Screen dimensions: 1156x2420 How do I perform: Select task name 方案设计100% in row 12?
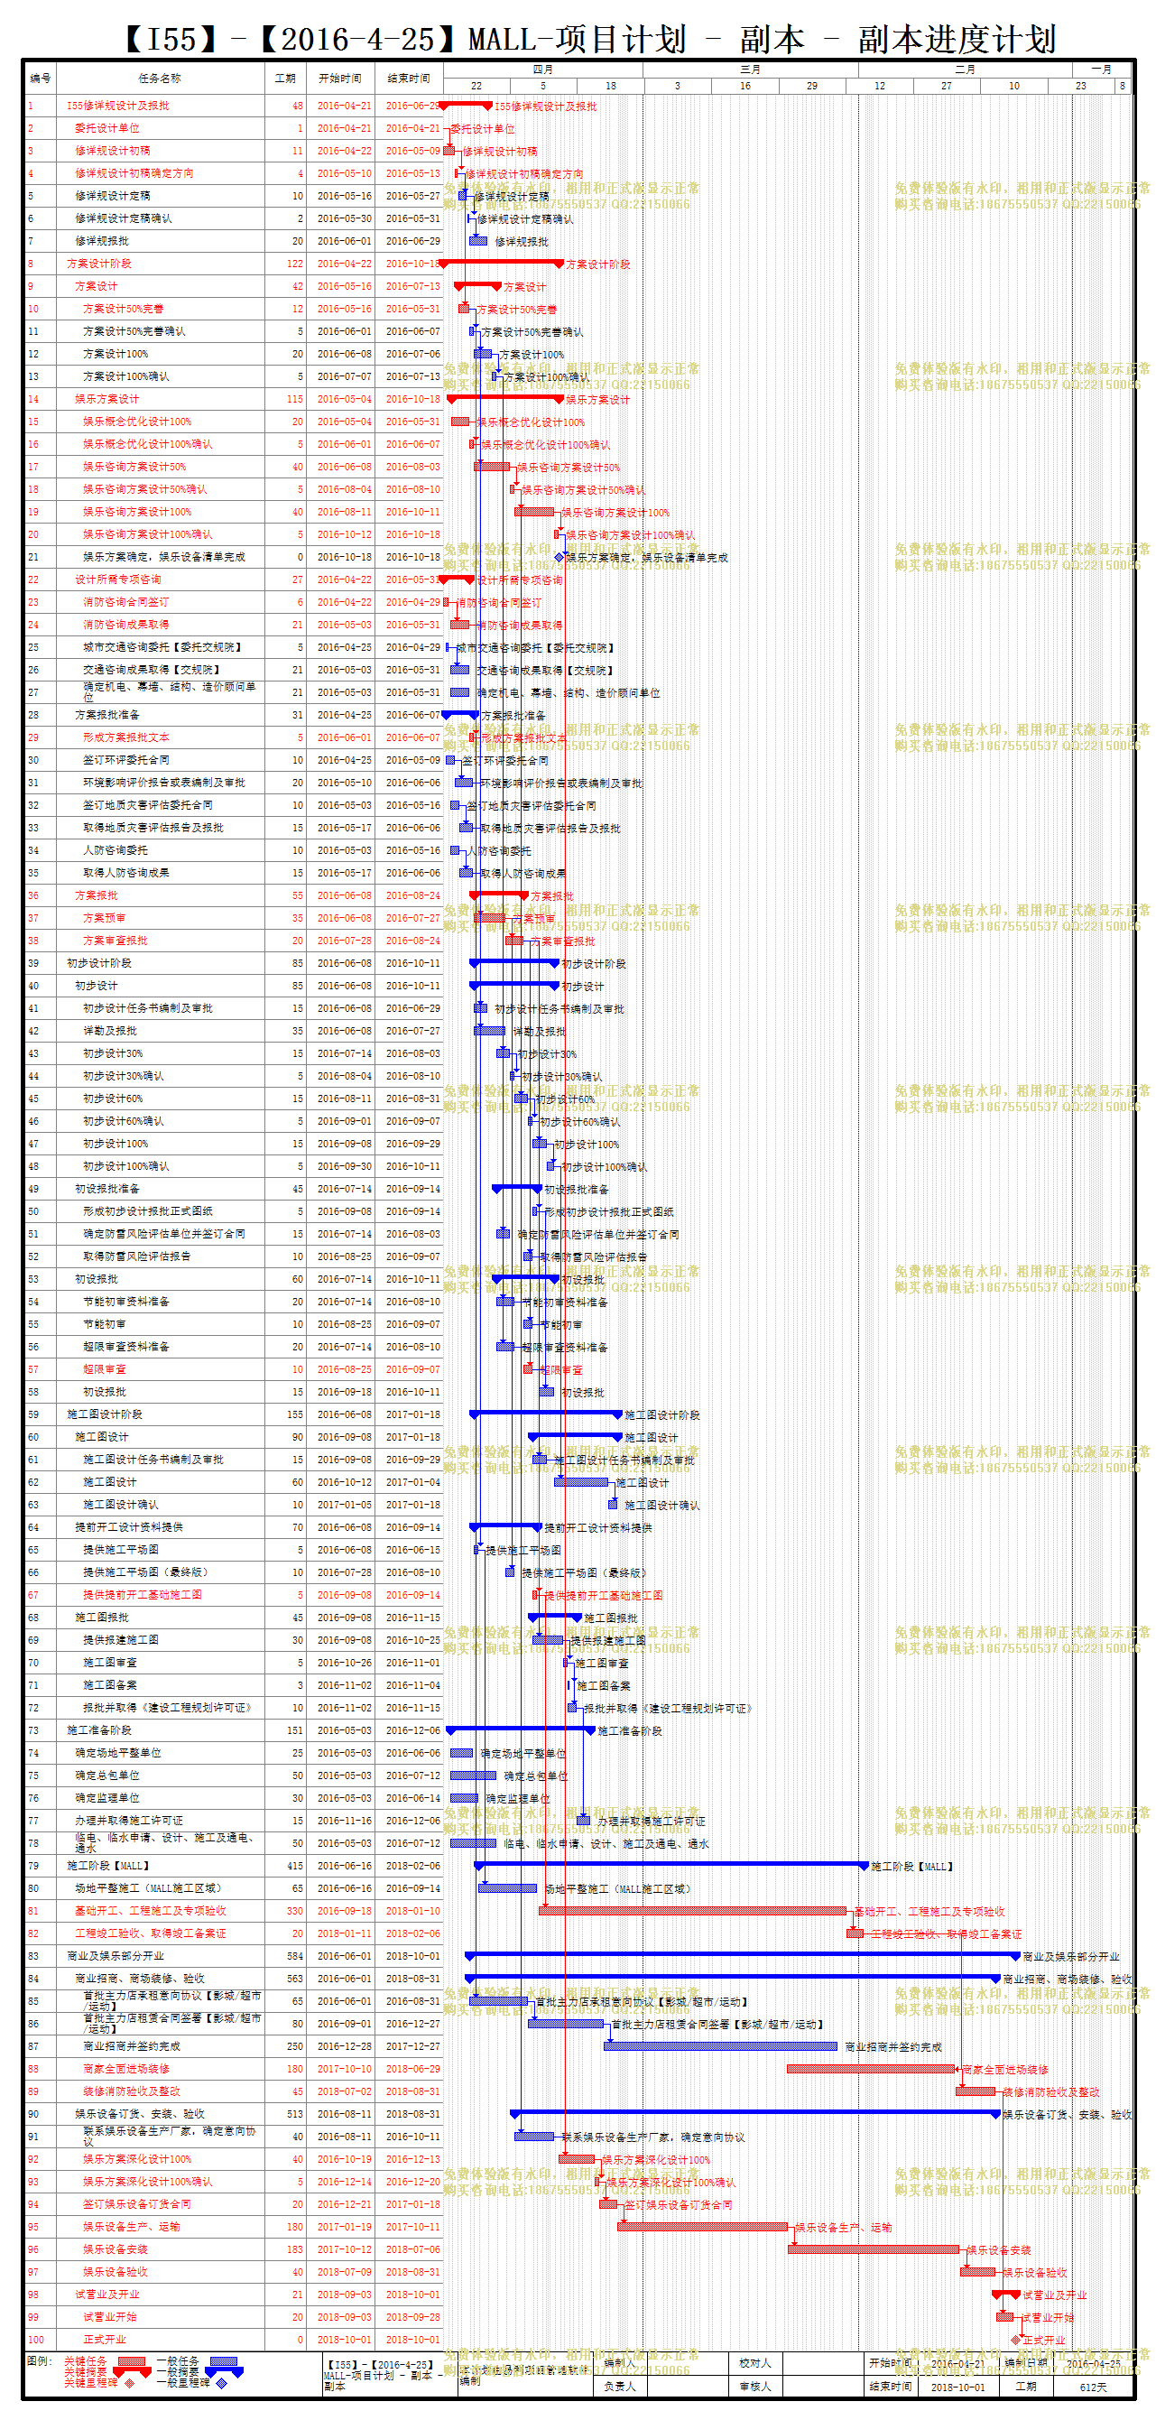(116, 354)
